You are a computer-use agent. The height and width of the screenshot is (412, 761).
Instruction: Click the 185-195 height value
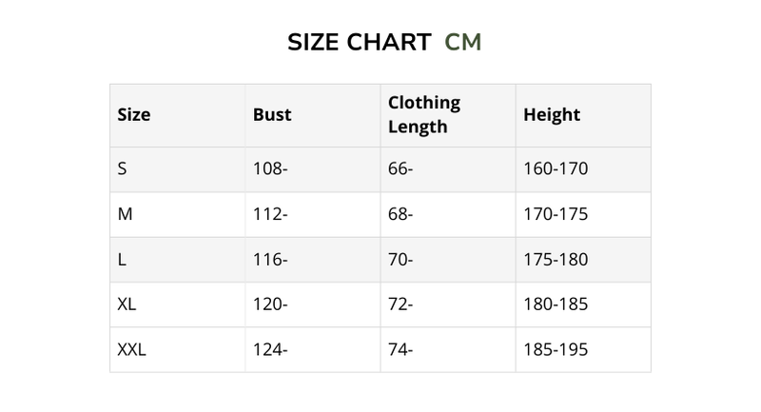556,350
